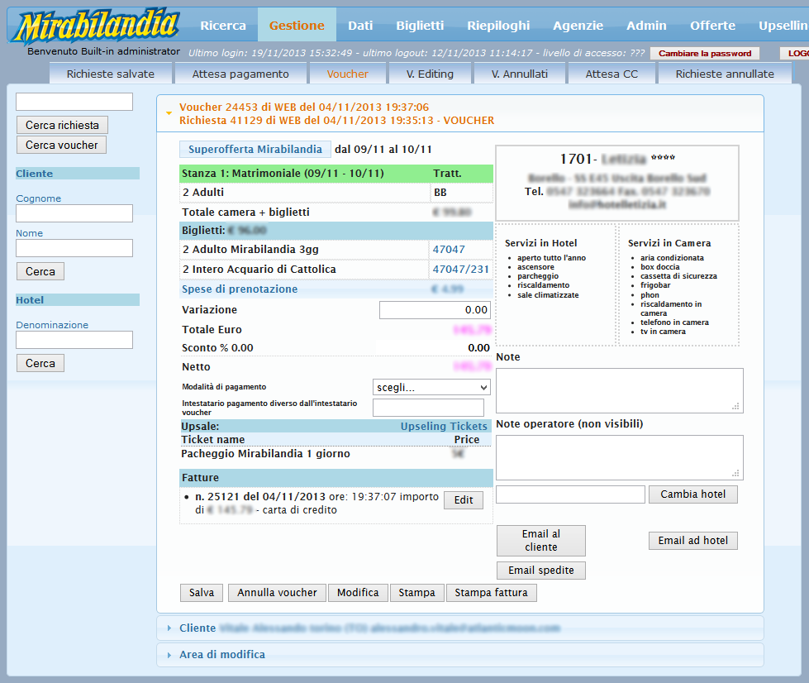Click the Email ad hotel button
The width and height of the screenshot is (809, 683).
(693, 541)
